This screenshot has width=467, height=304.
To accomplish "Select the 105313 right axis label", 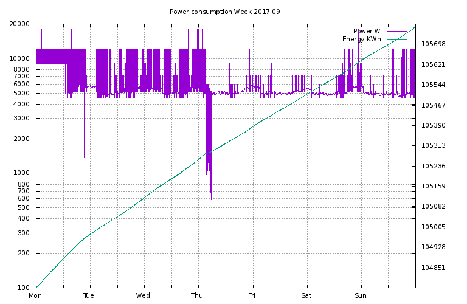I will (x=434, y=146).
